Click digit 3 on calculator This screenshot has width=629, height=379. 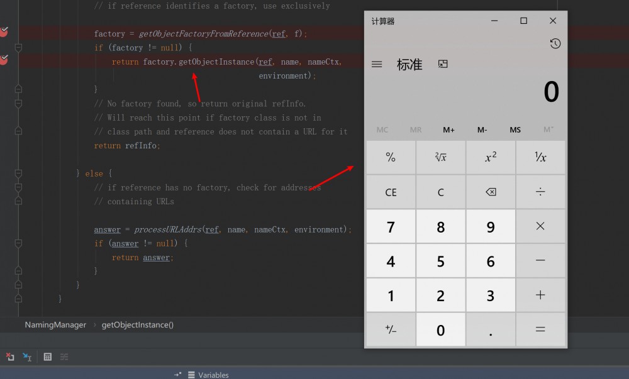coord(491,295)
